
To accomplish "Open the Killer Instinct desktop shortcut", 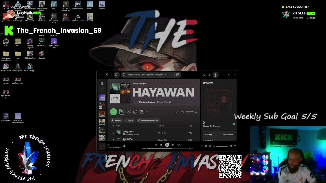I will click(x=66, y=18).
